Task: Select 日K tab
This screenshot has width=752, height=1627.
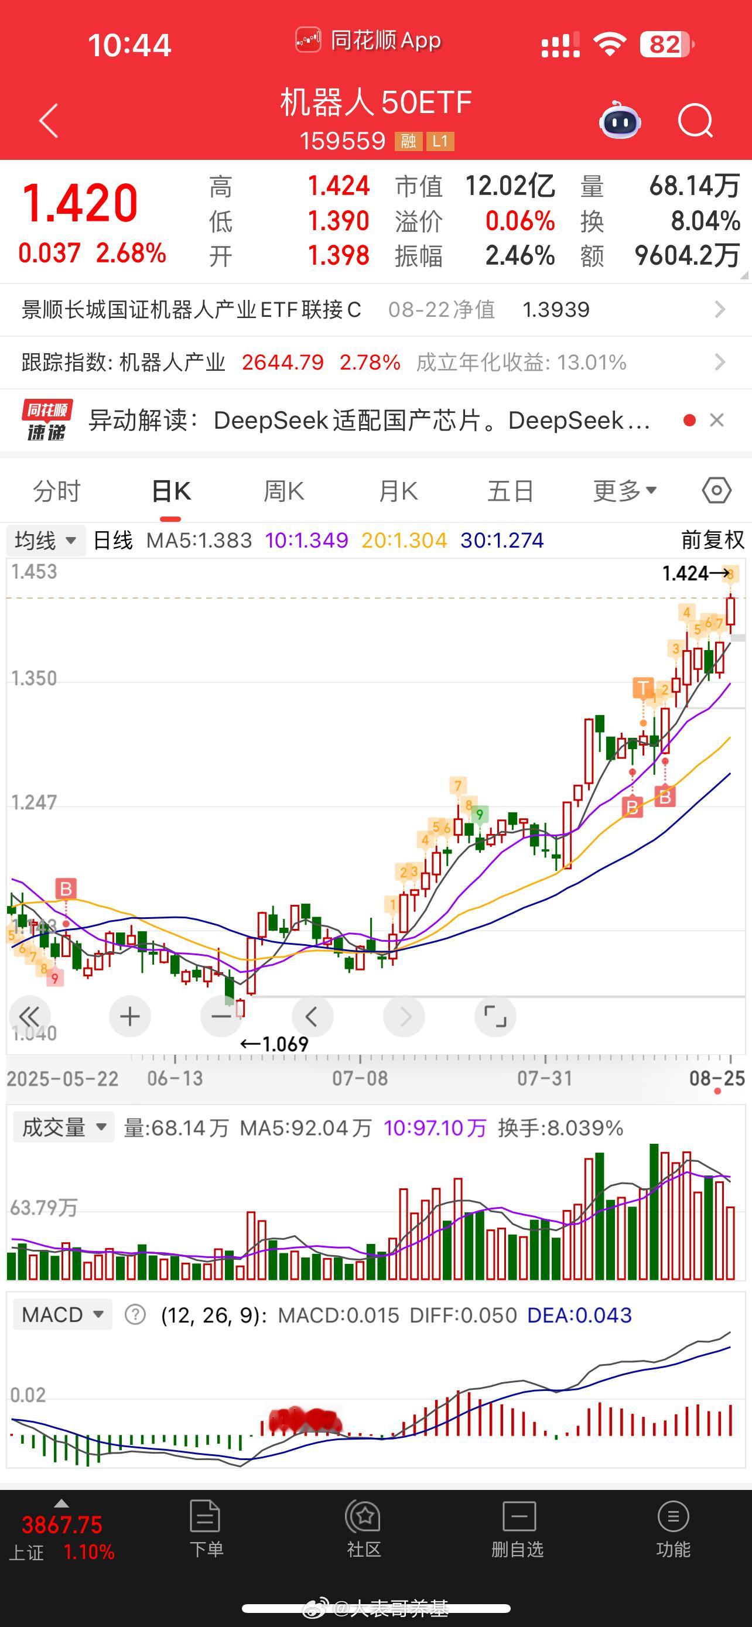Action: click(170, 491)
